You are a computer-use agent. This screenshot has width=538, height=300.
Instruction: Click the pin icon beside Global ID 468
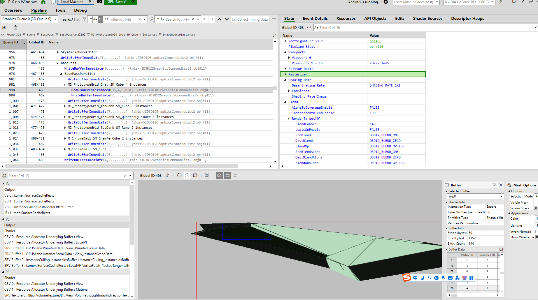pos(167,176)
